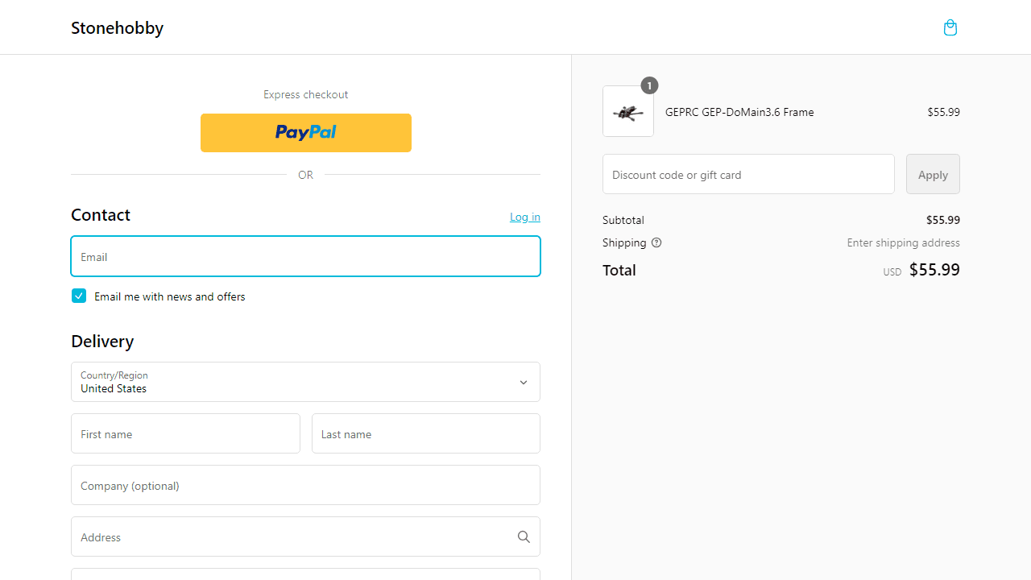Click the Delivery section heading
The image size is (1031, 580).
(102, 341)
